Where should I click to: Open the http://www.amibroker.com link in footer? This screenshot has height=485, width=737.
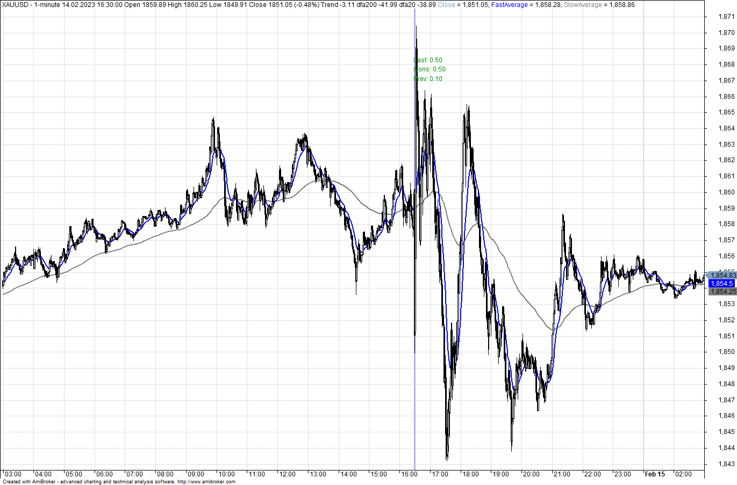click(x=206, y=482)
